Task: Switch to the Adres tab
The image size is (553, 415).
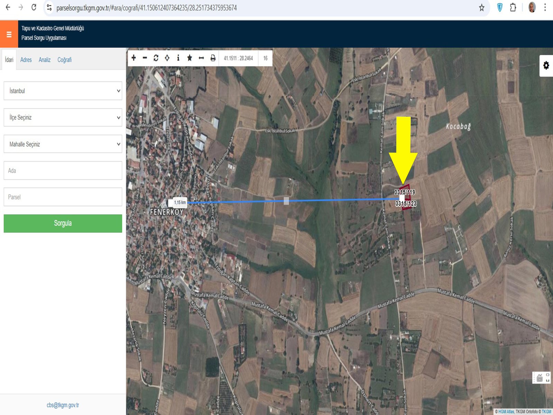Action: 26,60
